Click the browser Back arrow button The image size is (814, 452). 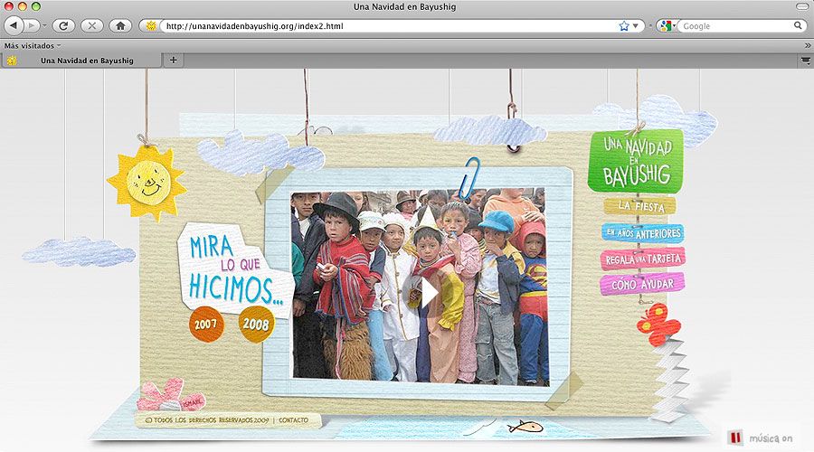click(14, 25)
